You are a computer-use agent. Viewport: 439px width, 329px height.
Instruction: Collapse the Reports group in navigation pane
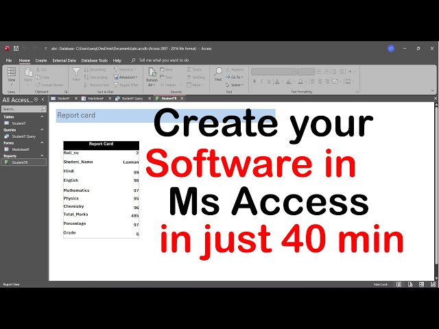coord(42,156)
